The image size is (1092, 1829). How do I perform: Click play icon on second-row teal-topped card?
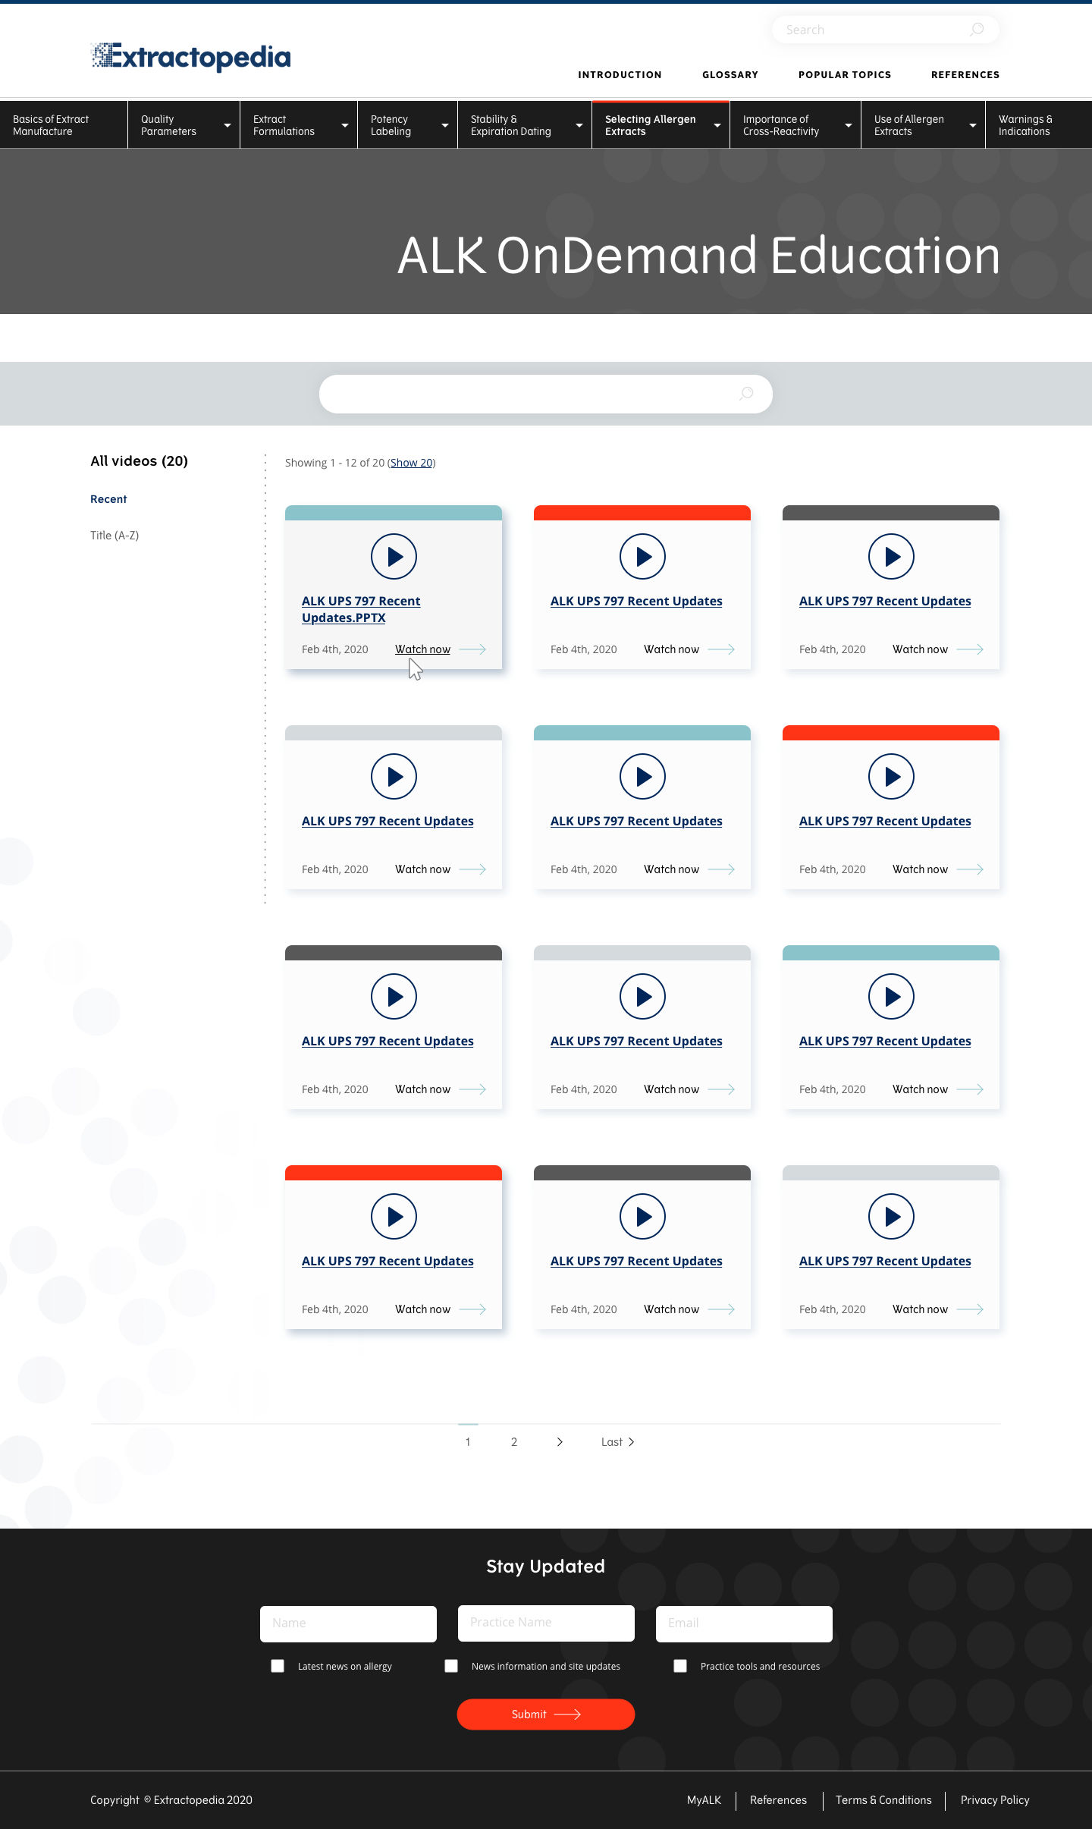click(x=642, y=776)
